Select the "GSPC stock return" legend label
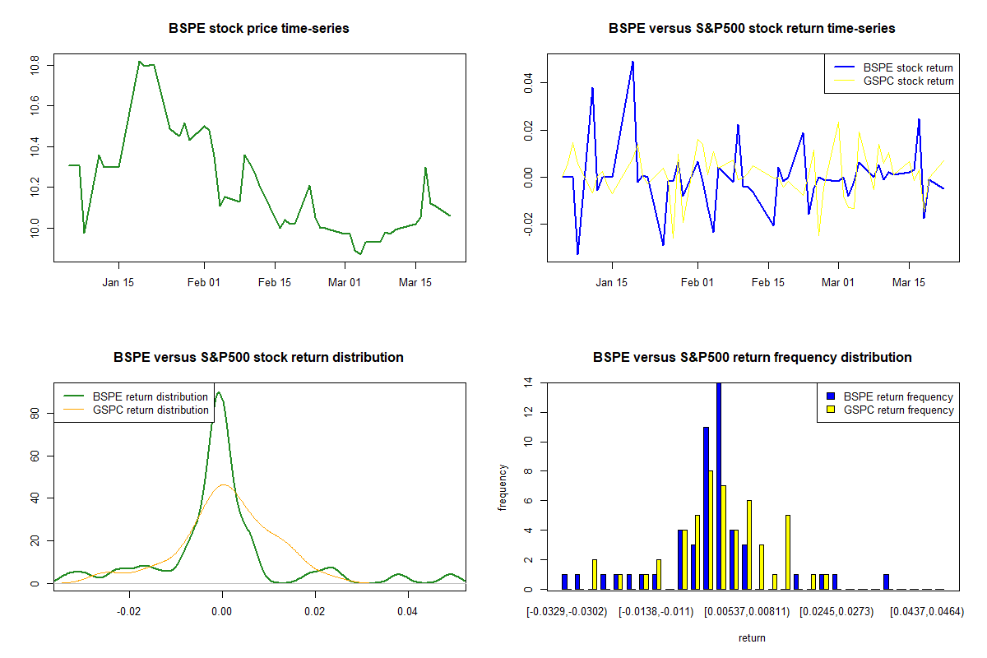The width and height of the screenshot is (987, 658). (908, 81)
